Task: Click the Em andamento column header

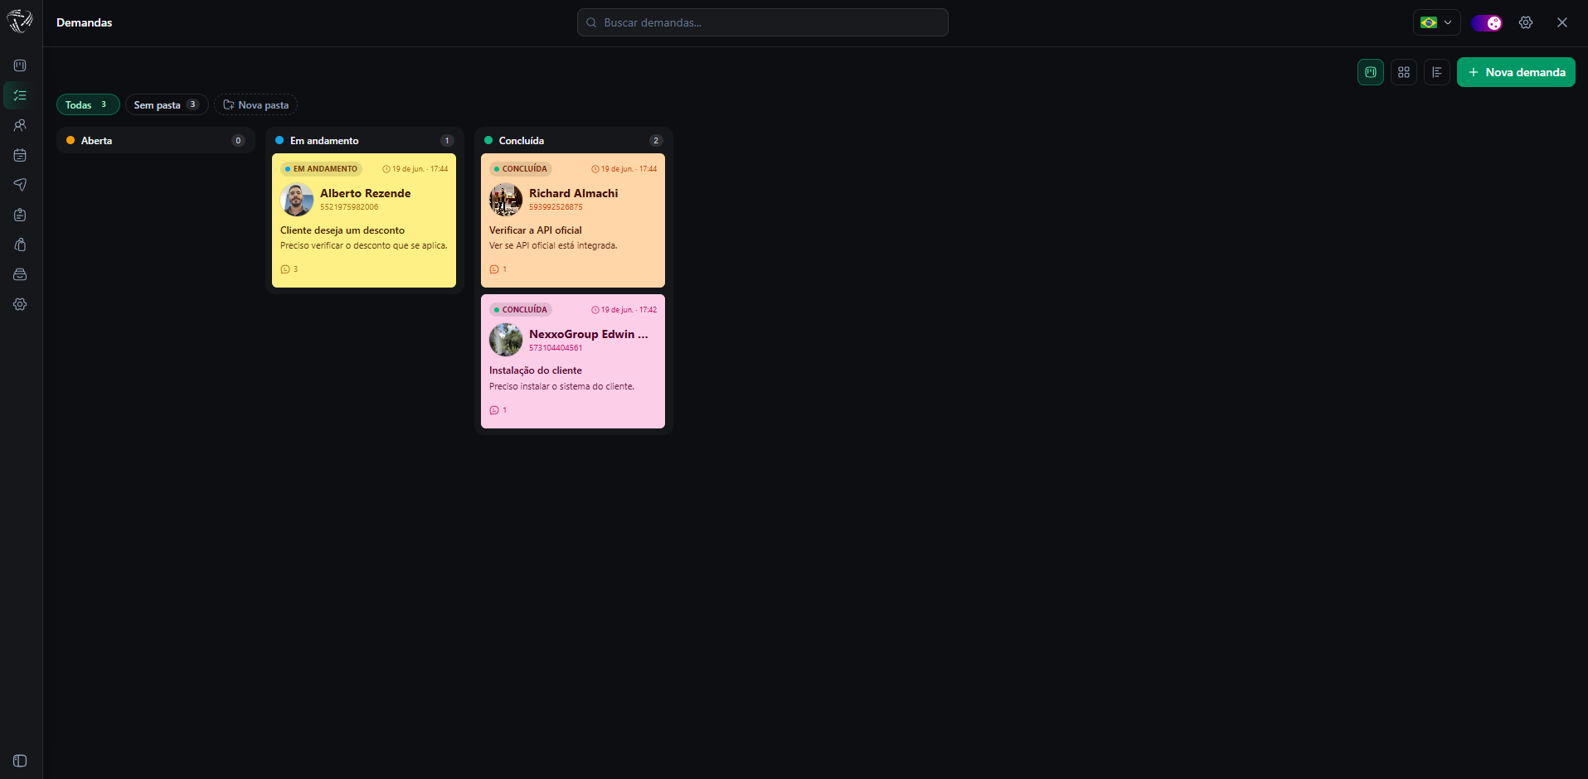Action: [x=364, y=140]
